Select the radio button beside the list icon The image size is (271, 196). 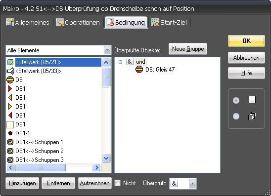click(236, 100)
